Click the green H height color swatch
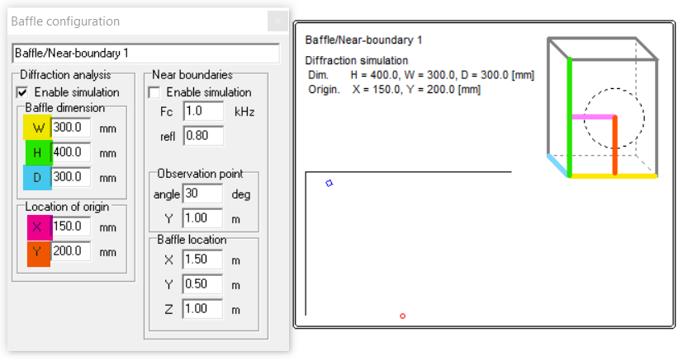683x360 pixels. click(36, 152)
